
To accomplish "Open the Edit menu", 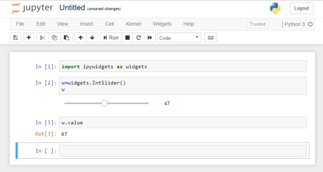I will [x=41, y=24].
